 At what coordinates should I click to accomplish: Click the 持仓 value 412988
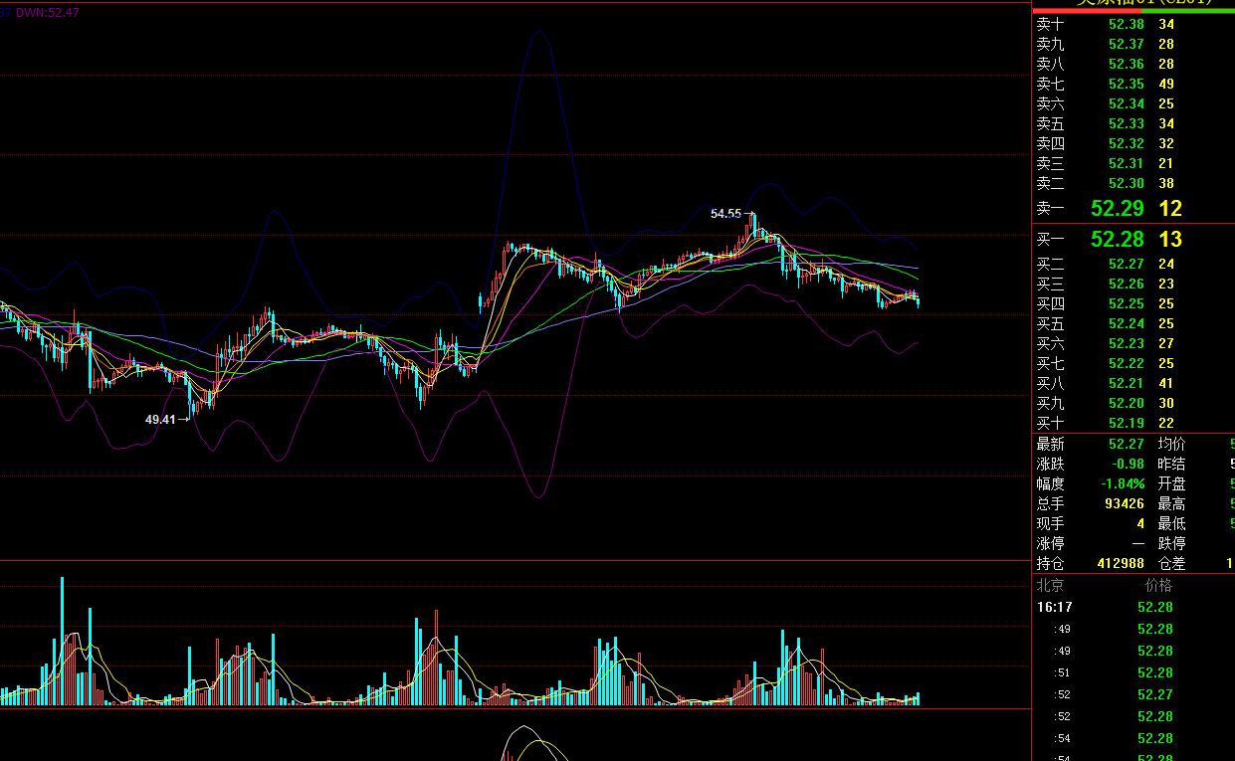click(x=1122, y=563)
